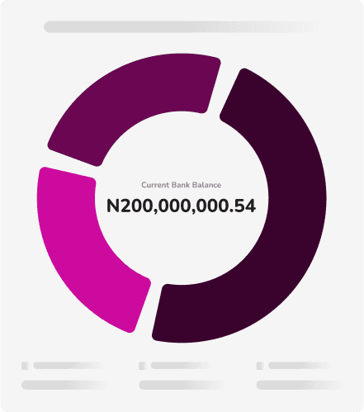Click the first legend square marker
The image size is (364, 412).
pos(26,366)
